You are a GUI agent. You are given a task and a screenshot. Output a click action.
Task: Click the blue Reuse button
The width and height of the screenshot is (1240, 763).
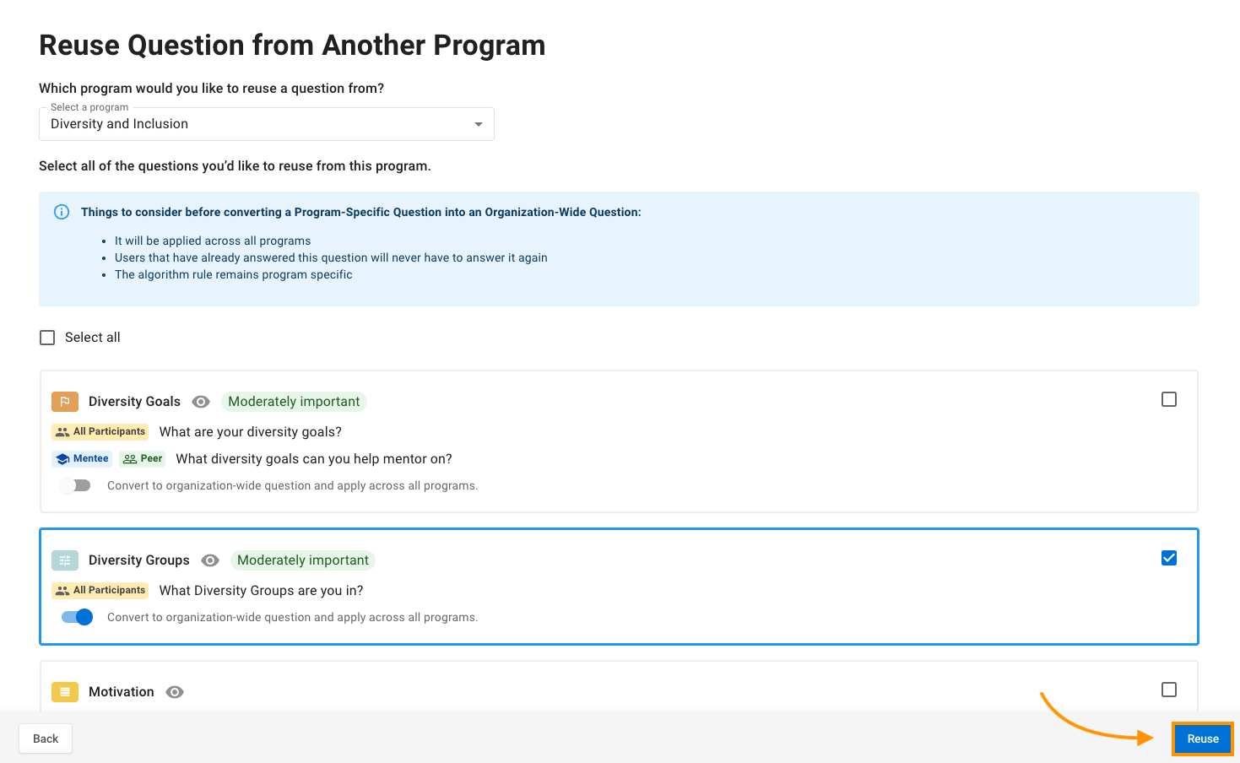click(x=1203, y=739)
